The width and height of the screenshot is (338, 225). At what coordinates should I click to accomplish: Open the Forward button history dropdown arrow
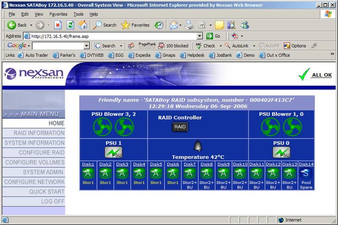(49, 25)
